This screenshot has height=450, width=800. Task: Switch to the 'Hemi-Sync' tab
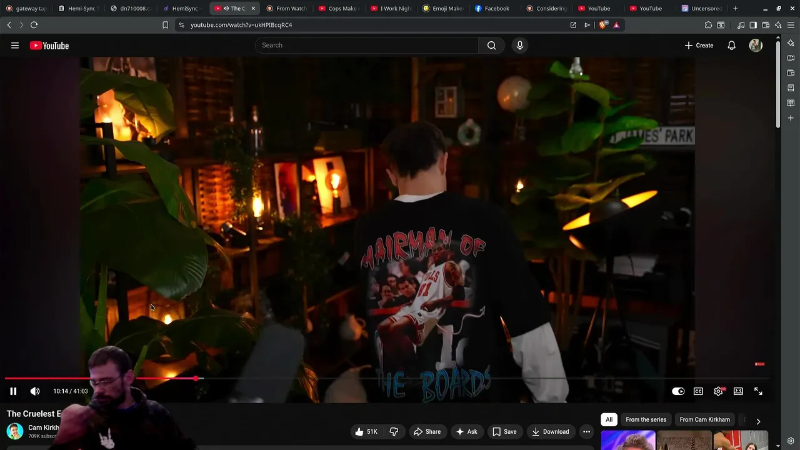pyautogui.click(x=78, y=9)
